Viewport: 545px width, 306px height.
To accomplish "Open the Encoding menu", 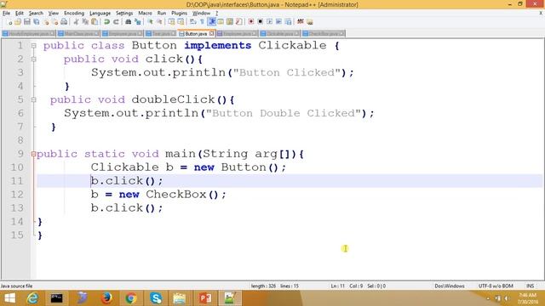I will tap(74, 14).
